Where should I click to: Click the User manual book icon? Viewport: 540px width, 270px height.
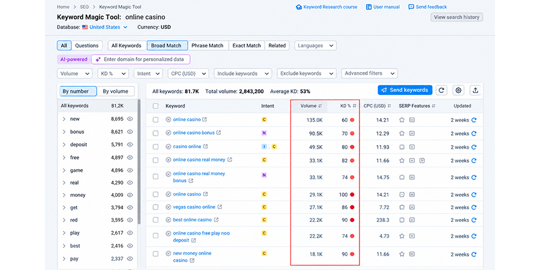(369, 7)
